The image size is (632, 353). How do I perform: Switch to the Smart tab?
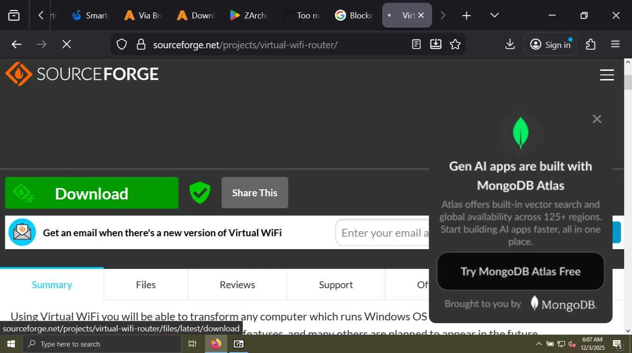(x=91, y=16)
